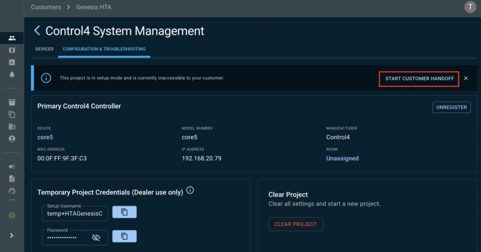Click Customers in the breadcrumb

coord(46,7)
